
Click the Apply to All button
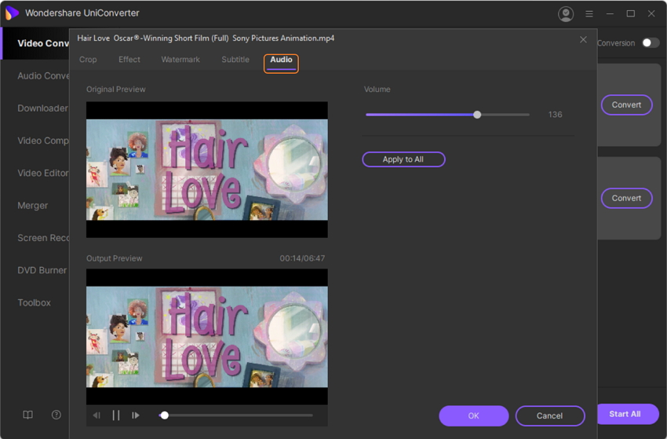(403, 159)
